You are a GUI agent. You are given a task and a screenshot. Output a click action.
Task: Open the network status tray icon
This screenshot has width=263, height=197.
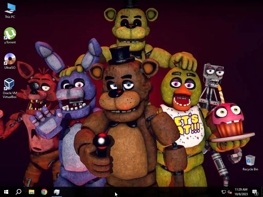[224, 192]
